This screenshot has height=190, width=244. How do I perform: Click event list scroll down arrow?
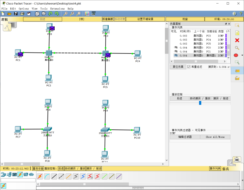click(x=228, y=57)
